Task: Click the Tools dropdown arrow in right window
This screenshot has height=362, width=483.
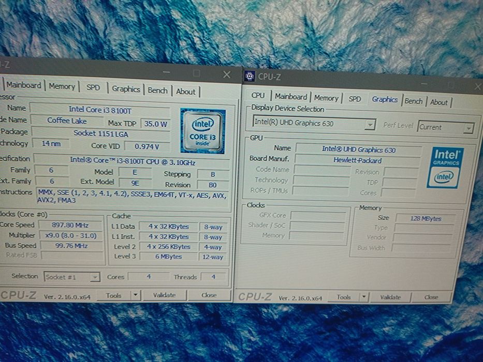Action: click(x=364, y=297)
